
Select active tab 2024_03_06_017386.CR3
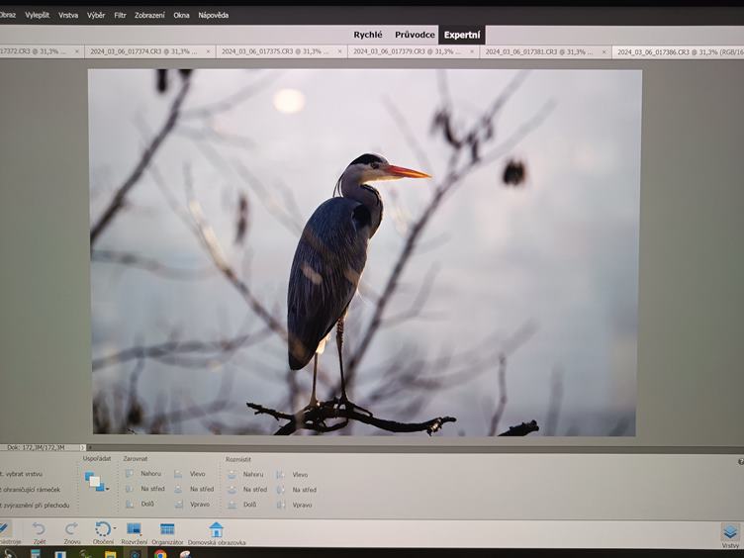pyautogui.click(x=679, y=52)
